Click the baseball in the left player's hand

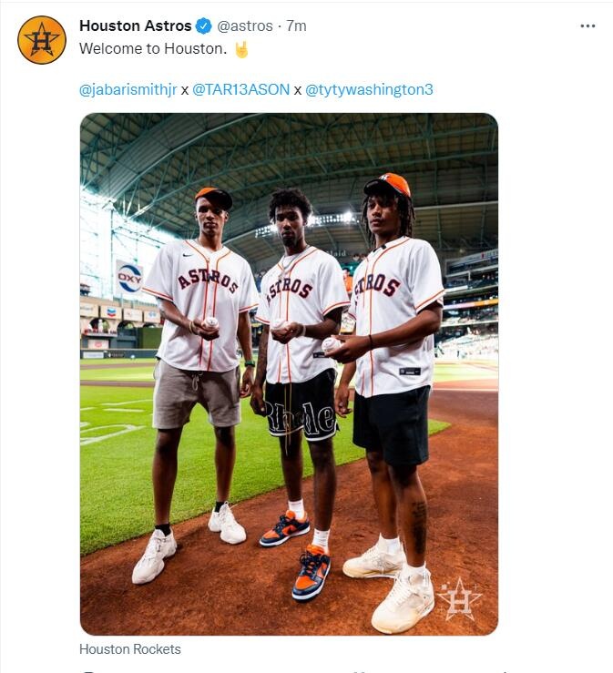pos(211,322)
